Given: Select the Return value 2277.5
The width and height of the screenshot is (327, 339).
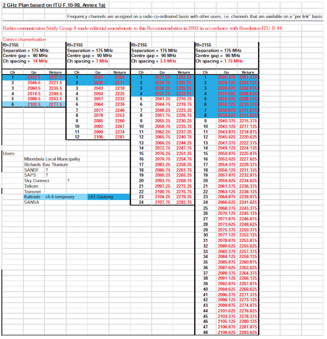Looking at the screenshot, I should click(x=55, y=104).
